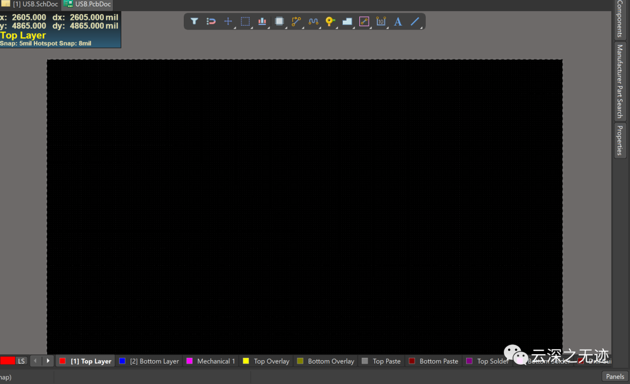This screenshot has width=630, height=384.
Task: Select the Mechanical 1 layer tab
Action: tap(211, 361)
